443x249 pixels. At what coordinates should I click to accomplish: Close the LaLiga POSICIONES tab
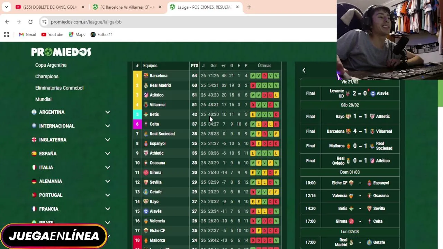pos(237,7)
